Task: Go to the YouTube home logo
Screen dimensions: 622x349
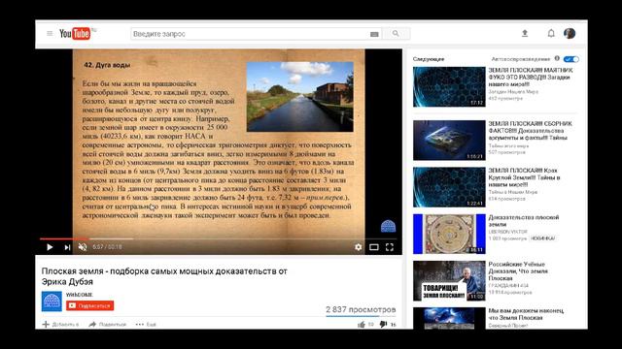Action: (x=75, y=34)
